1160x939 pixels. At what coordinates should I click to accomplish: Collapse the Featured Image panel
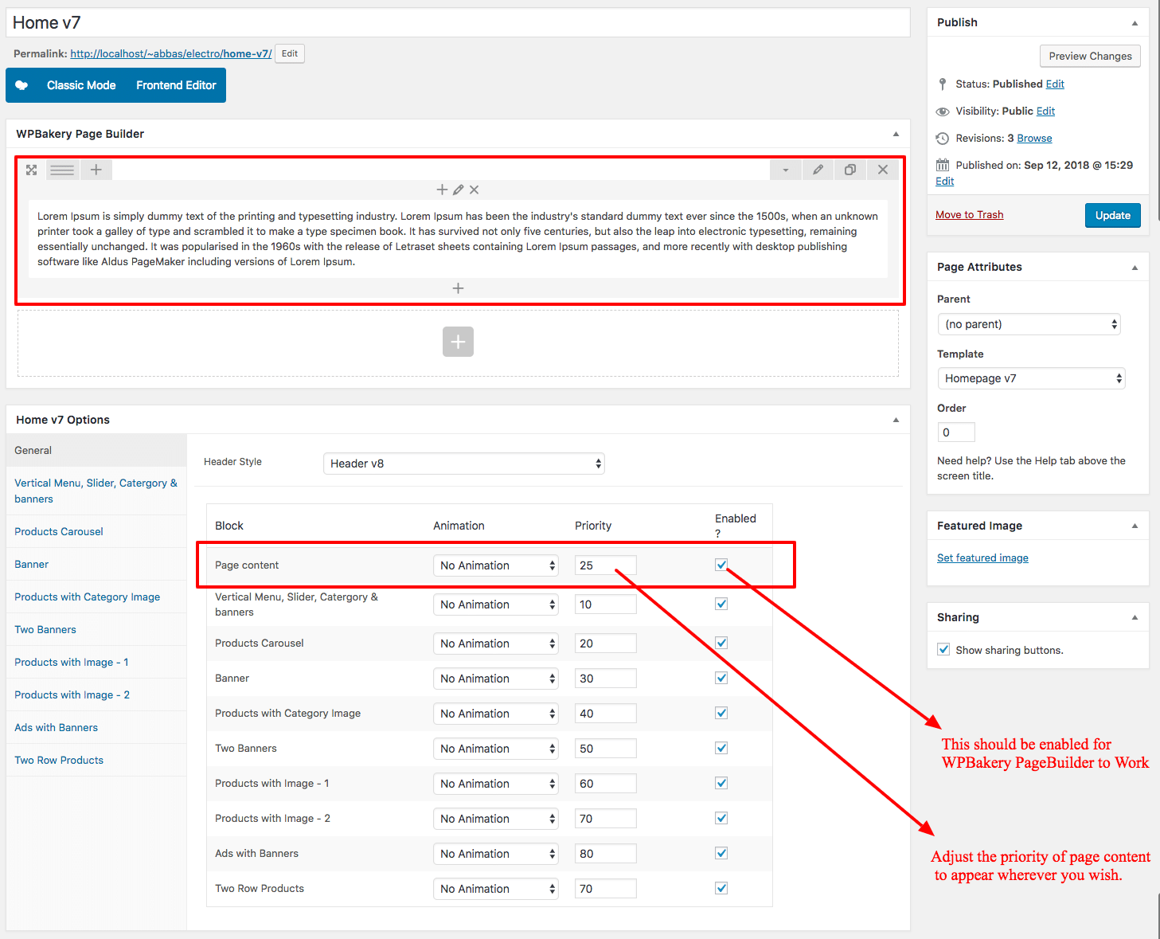pyautogui.click(x=1135, y=526)
